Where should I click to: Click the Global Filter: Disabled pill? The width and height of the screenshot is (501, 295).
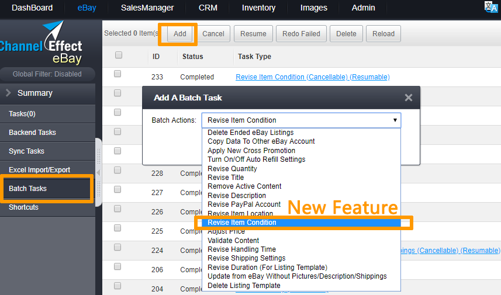pos(47,74)
